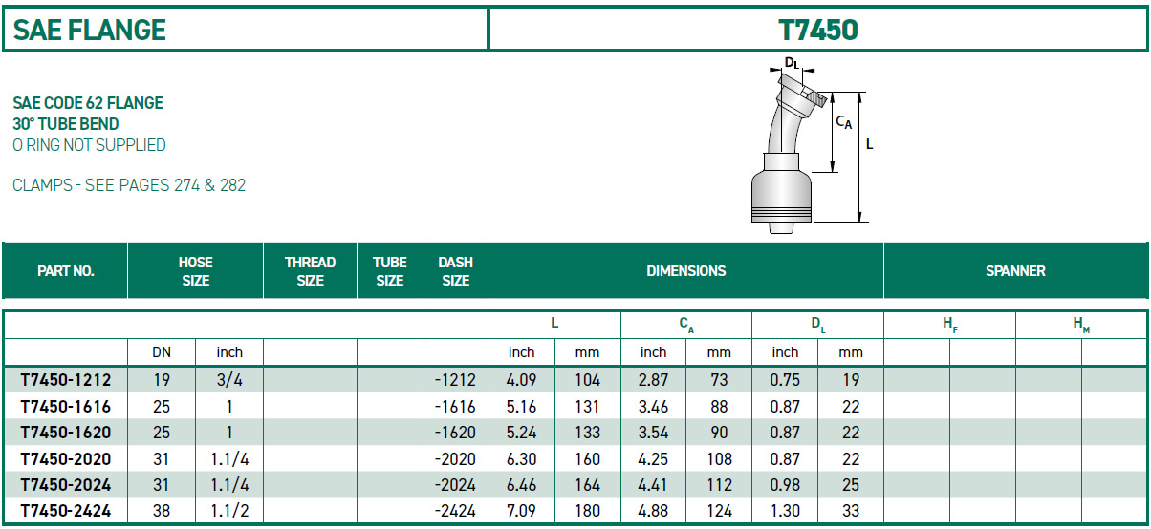Click the HM spanner sub-header

(x=1081, y=325)
